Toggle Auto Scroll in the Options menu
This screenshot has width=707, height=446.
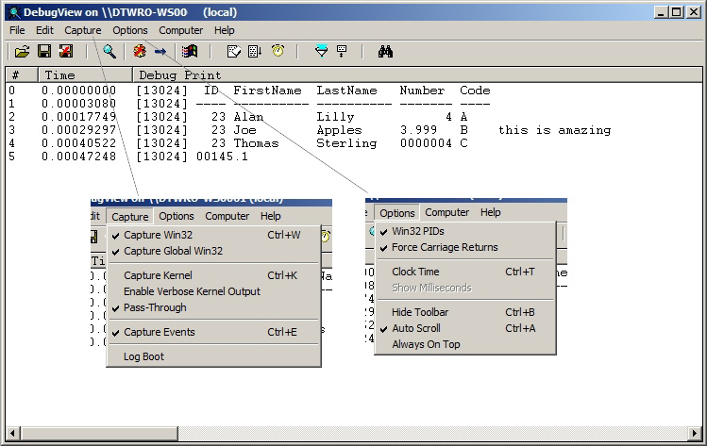coord(464,328)
